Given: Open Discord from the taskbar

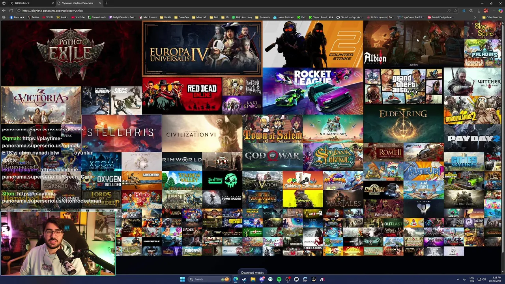Looking at the screenshot, I should click(x=262, y=279).
